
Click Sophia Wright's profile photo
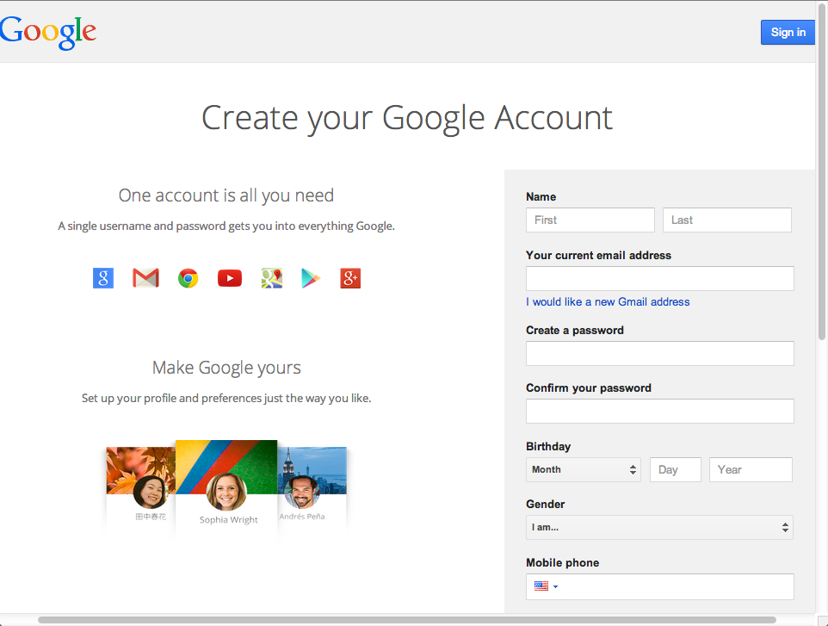[226, 492]
